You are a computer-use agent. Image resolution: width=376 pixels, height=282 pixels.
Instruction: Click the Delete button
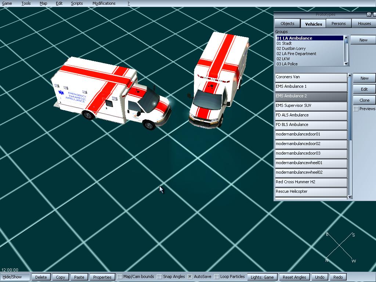[41, 277]
